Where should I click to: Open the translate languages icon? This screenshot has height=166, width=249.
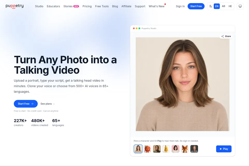pyautogui.click(x=211, y=6)
